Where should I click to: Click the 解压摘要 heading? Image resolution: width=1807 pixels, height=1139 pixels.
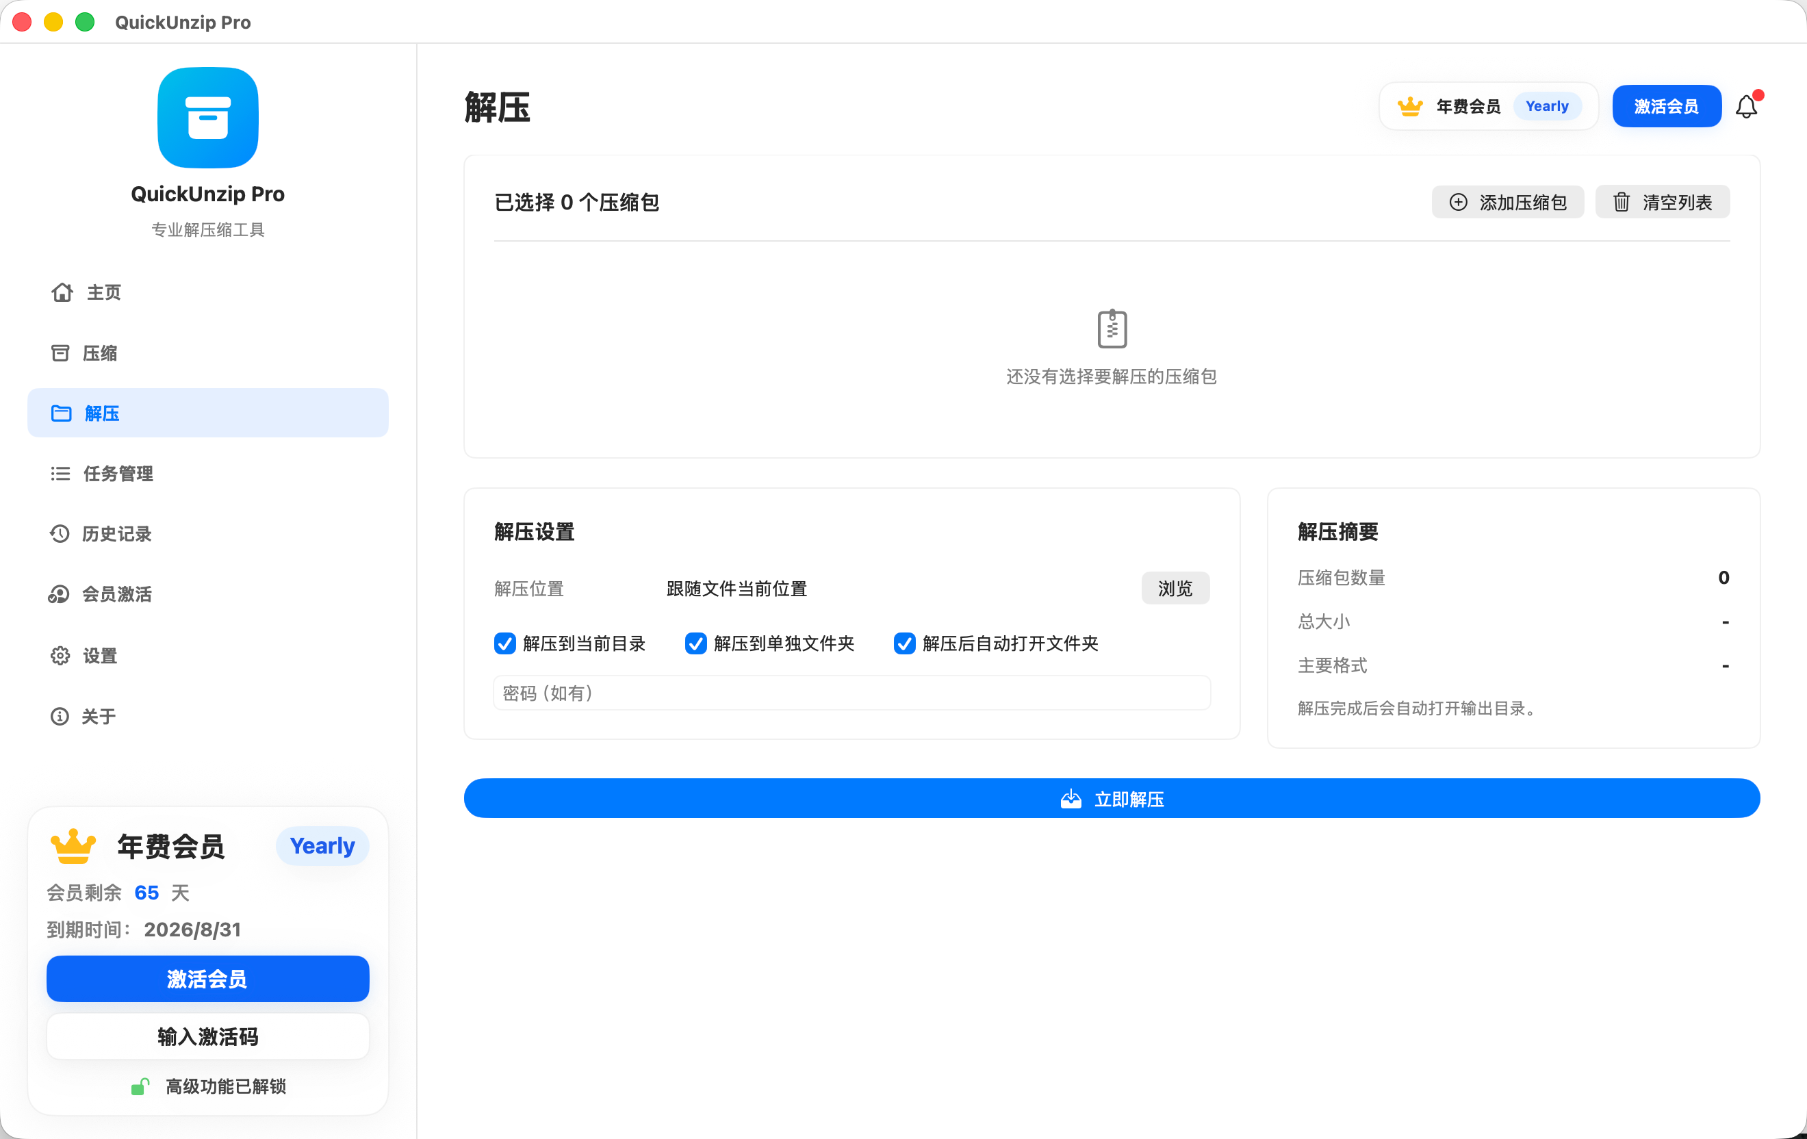[1338, 532]
